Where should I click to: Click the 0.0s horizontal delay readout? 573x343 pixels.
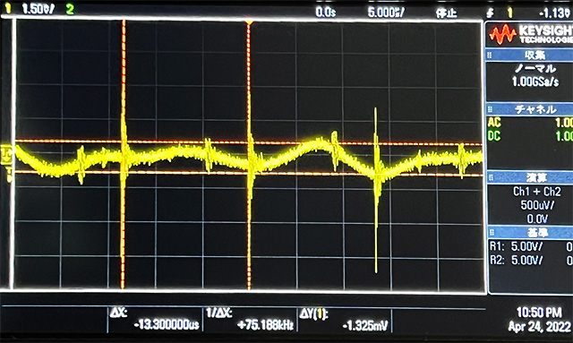pos(325,13)
